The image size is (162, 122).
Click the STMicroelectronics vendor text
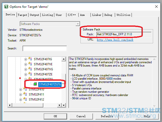click(x=31, y=30)
